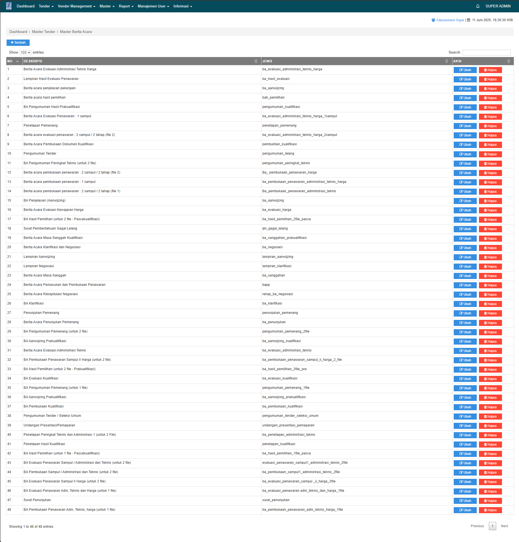
Task: Click Master Berita Acara breadcrumb
Action: pyautogui.click(x=76, y=32)
